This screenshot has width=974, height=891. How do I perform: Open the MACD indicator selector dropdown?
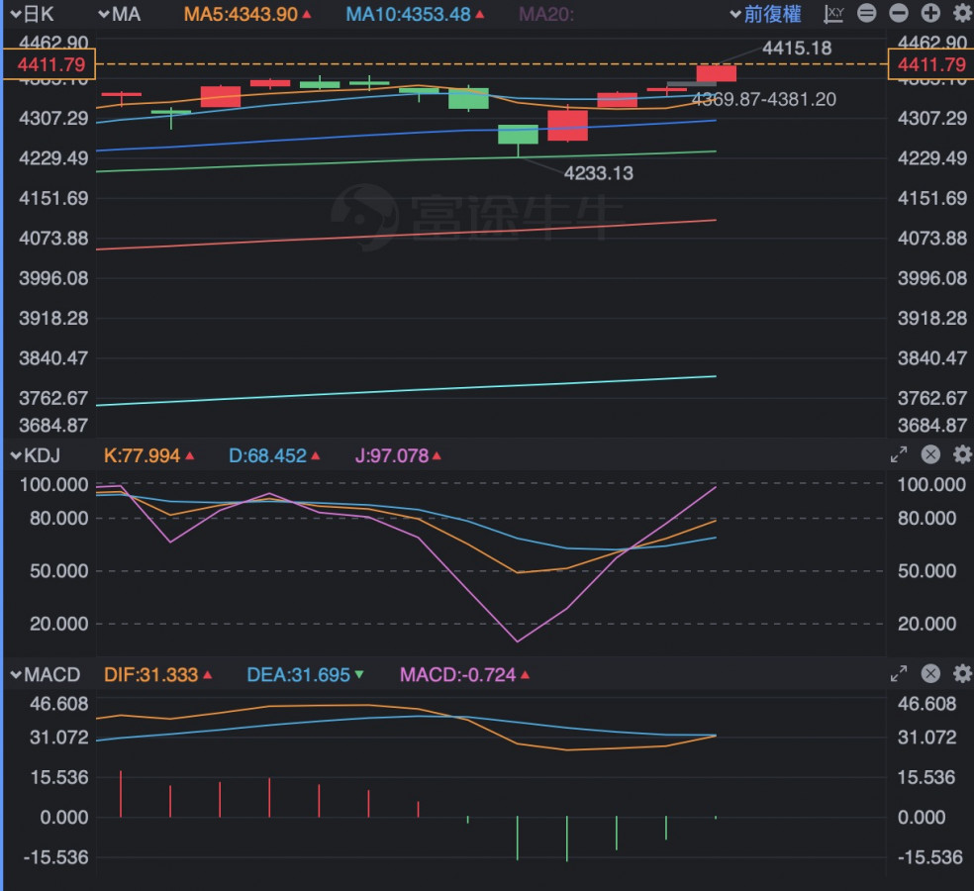pos(46,674)
